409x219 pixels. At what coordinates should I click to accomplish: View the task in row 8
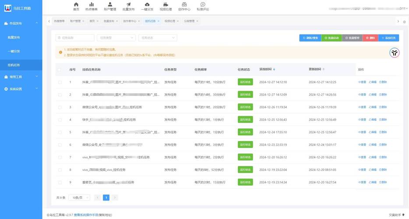(x=362, y=170)
